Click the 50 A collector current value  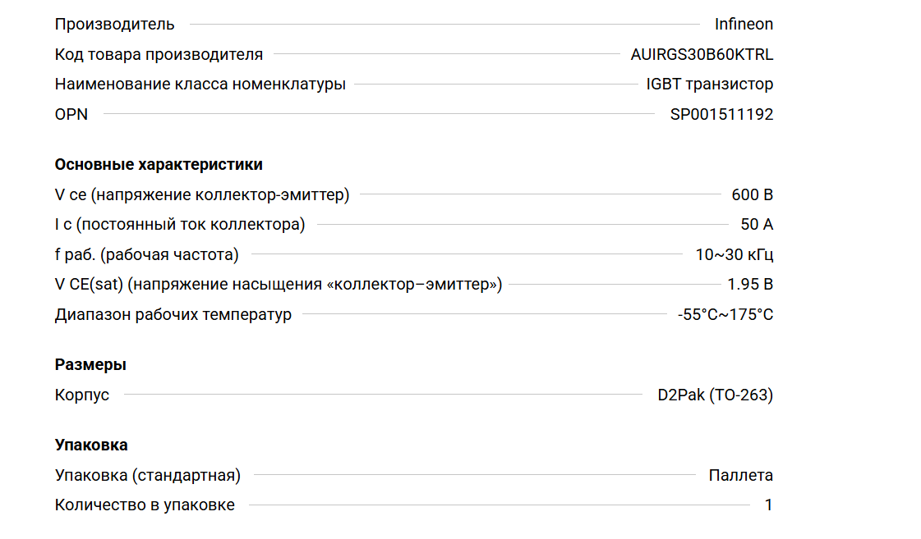tap(757, 225)
